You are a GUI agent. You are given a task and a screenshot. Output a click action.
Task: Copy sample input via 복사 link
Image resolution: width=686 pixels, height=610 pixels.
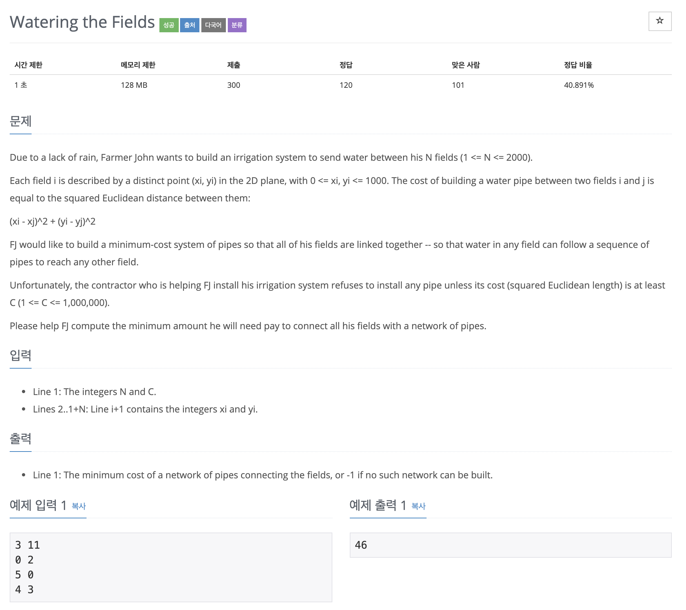(x=79, y=506)
